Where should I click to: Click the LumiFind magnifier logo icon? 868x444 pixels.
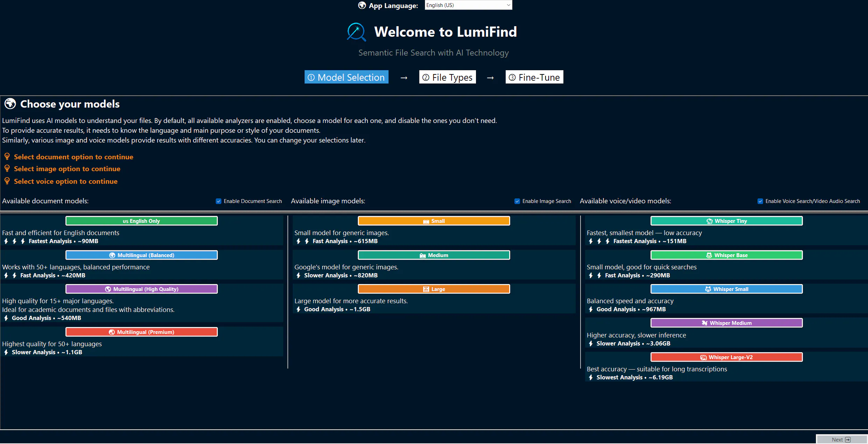[356, 32]
